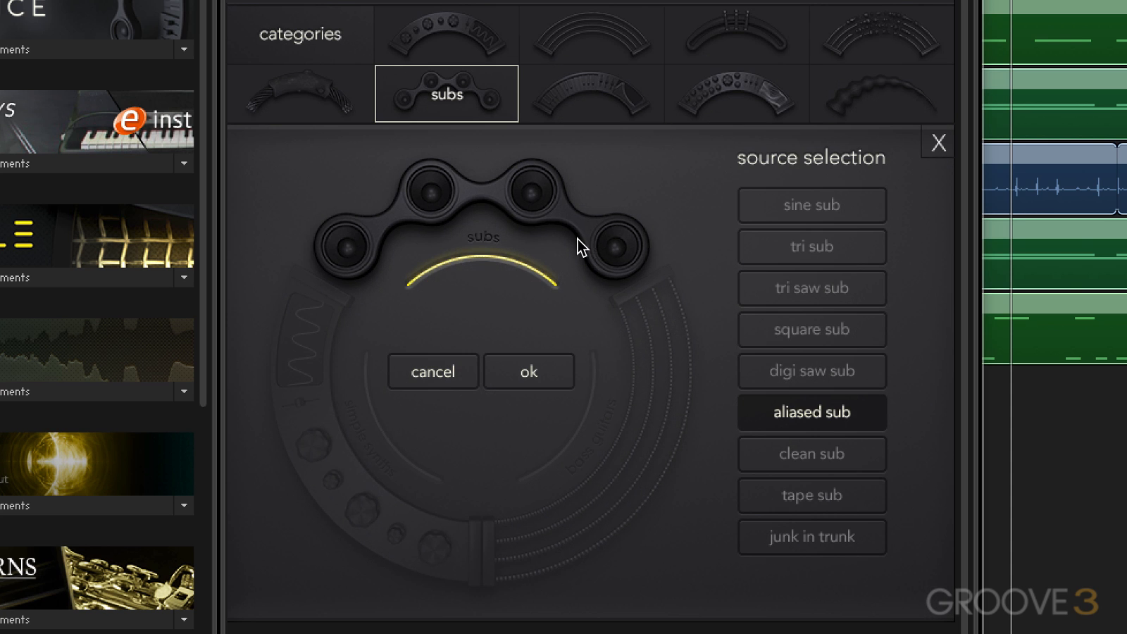Image resolution: width=1127 pixels, height=634 pixels.
Task: Pick the tri saw sub source
Action: (x=812, y=288)
